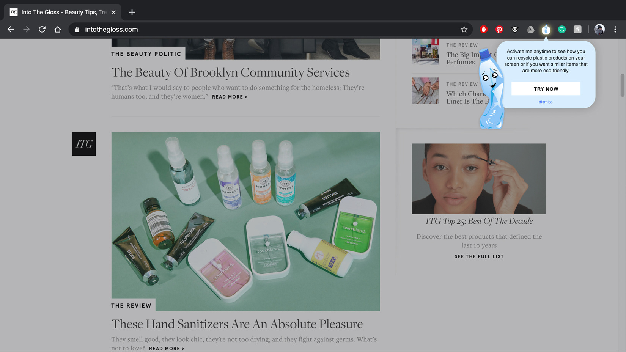
Task: View site security lock info
Action: [77, 29]
